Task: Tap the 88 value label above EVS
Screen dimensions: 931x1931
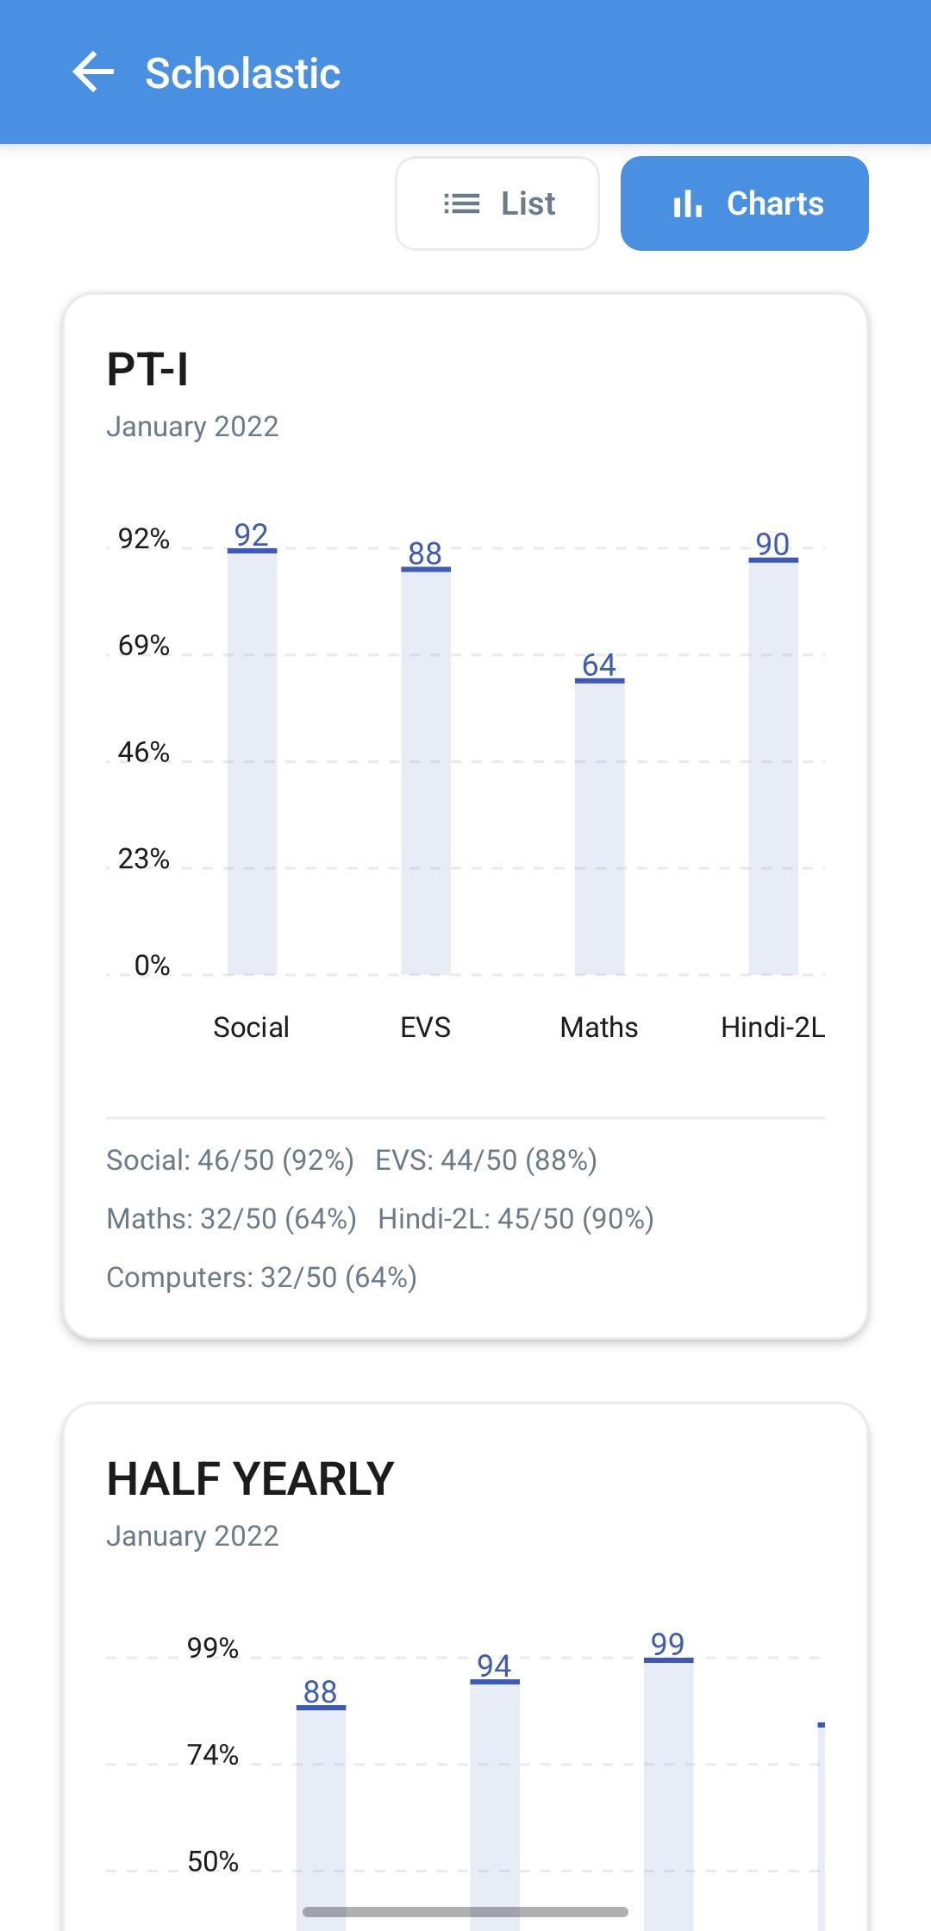Action: 425,553
